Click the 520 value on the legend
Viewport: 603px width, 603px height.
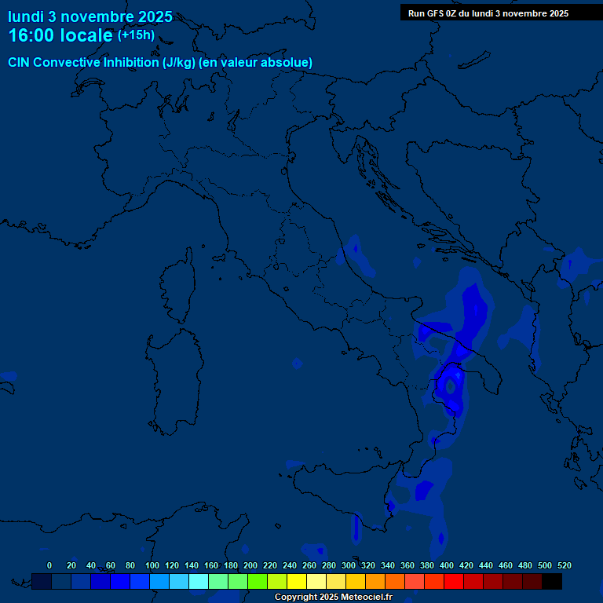[x=564, y=565]
